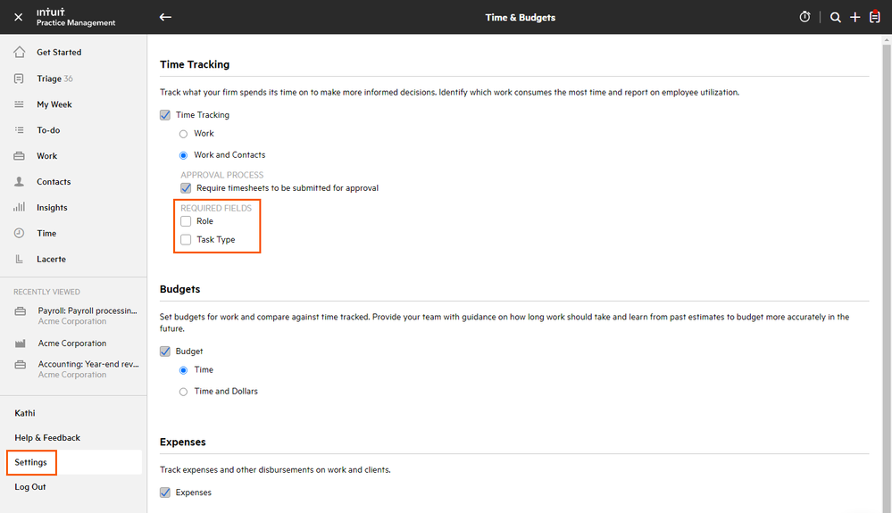The height and width of the screenshot is (513, 892).
Task: Click the Lacerte sidebar icon
Action: point(19,259)
